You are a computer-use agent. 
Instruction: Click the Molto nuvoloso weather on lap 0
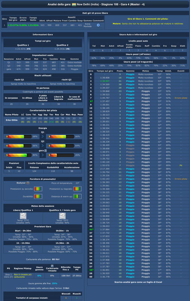click(x=146, y=74)
